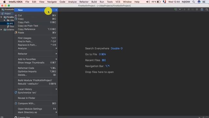
Task: Open the input source flag menu
Action: [165, 2]
